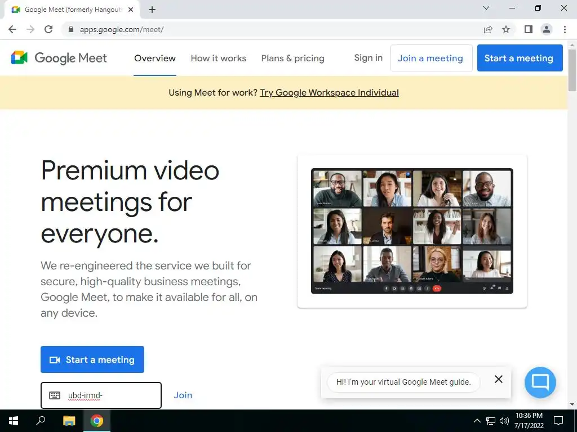
Task: Open the virtual guide chat bubble
Action: pyautogui.click(x=540, y=382)
